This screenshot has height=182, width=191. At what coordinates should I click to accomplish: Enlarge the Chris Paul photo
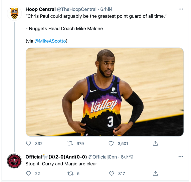[104, 92]
